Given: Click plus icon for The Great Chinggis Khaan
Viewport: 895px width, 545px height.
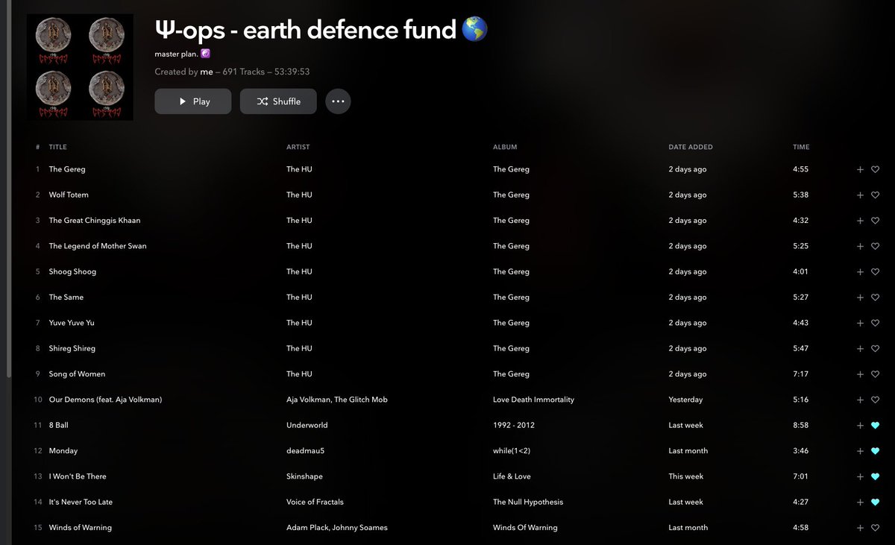Looking at the screenshot, I should tap(860, 221).
